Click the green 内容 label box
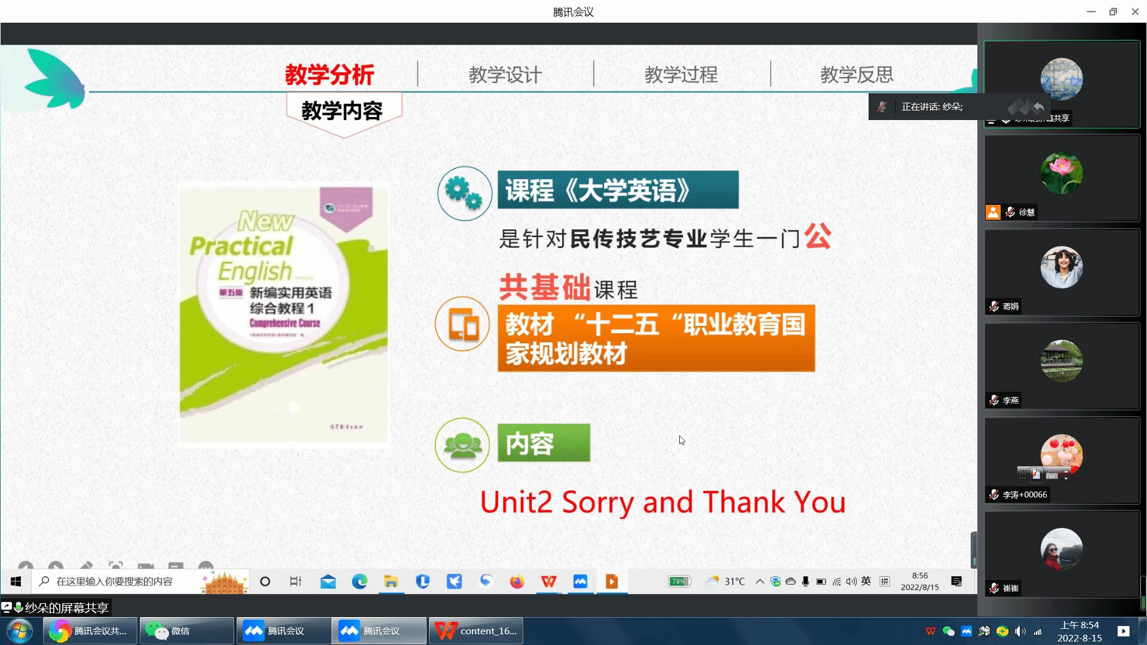1147x645 pixels. click(x=544, y=443)
